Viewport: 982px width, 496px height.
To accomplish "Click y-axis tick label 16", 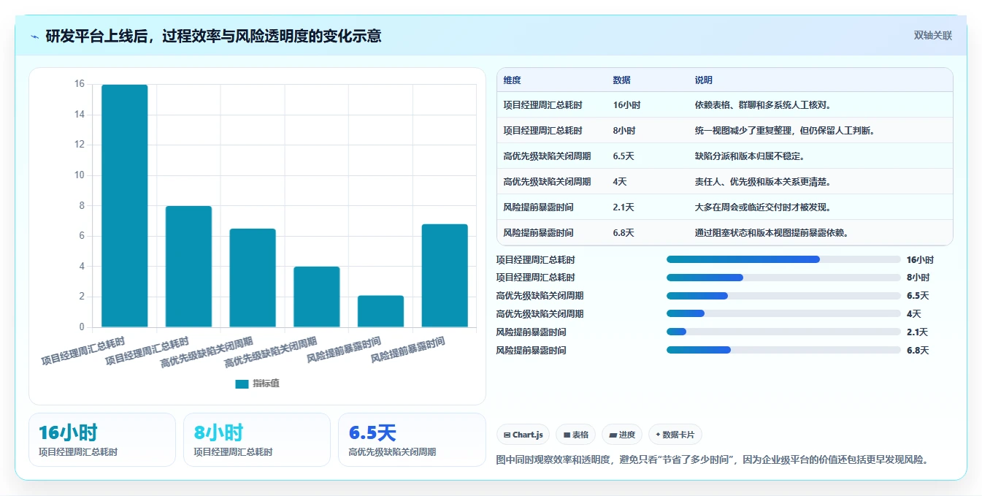I will [x=80, y=84].
